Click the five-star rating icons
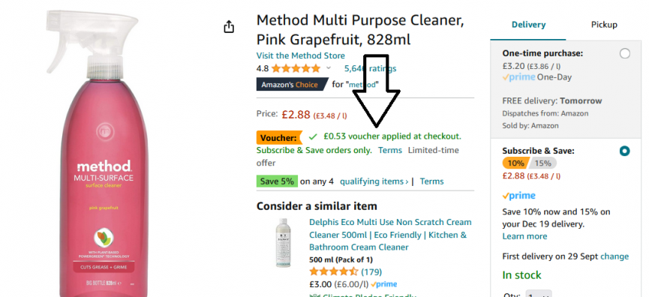Viewport: 649px width, 297px height. (296, 68)
